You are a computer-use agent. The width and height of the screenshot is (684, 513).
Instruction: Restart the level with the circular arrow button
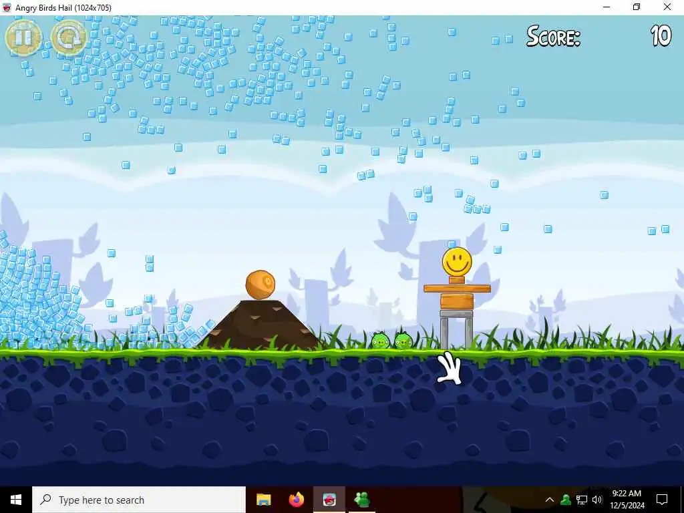coord(69,37)
